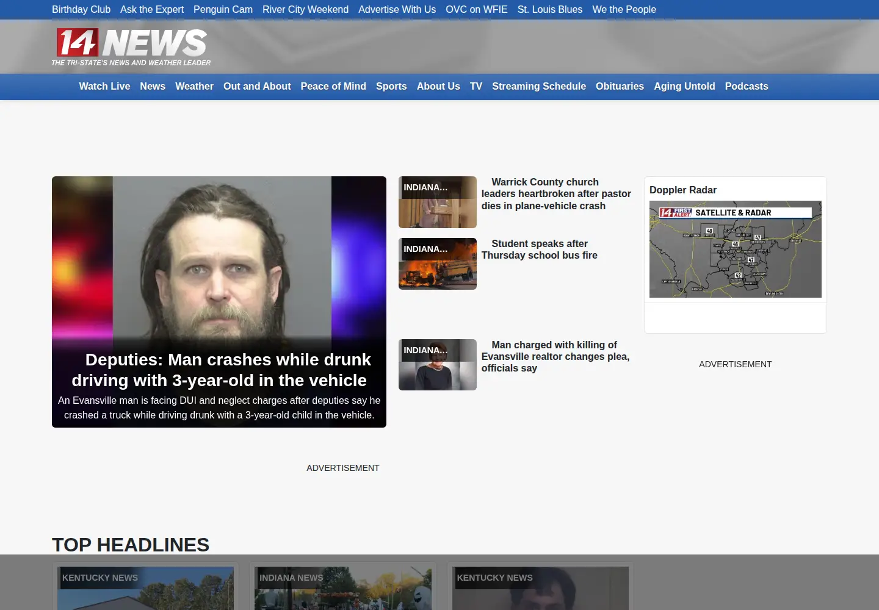Open Penguin Cam link

tap(223, 10)
